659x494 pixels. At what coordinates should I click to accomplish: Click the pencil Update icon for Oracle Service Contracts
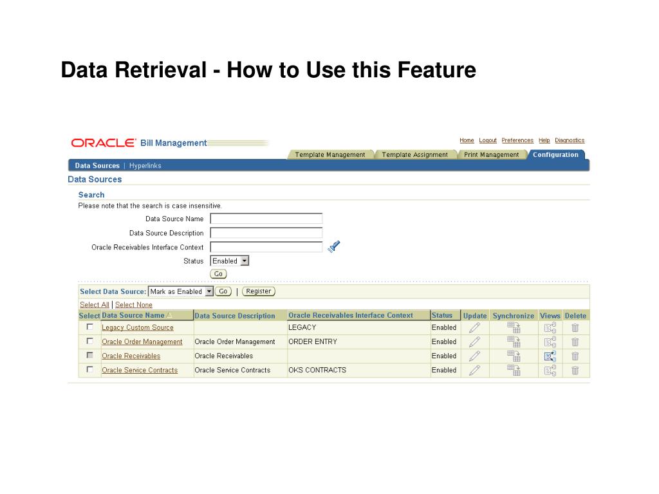pos(474,370)
